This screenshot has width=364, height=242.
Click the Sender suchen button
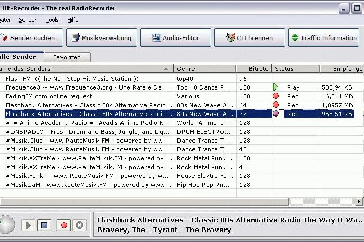tap(31, 38)
